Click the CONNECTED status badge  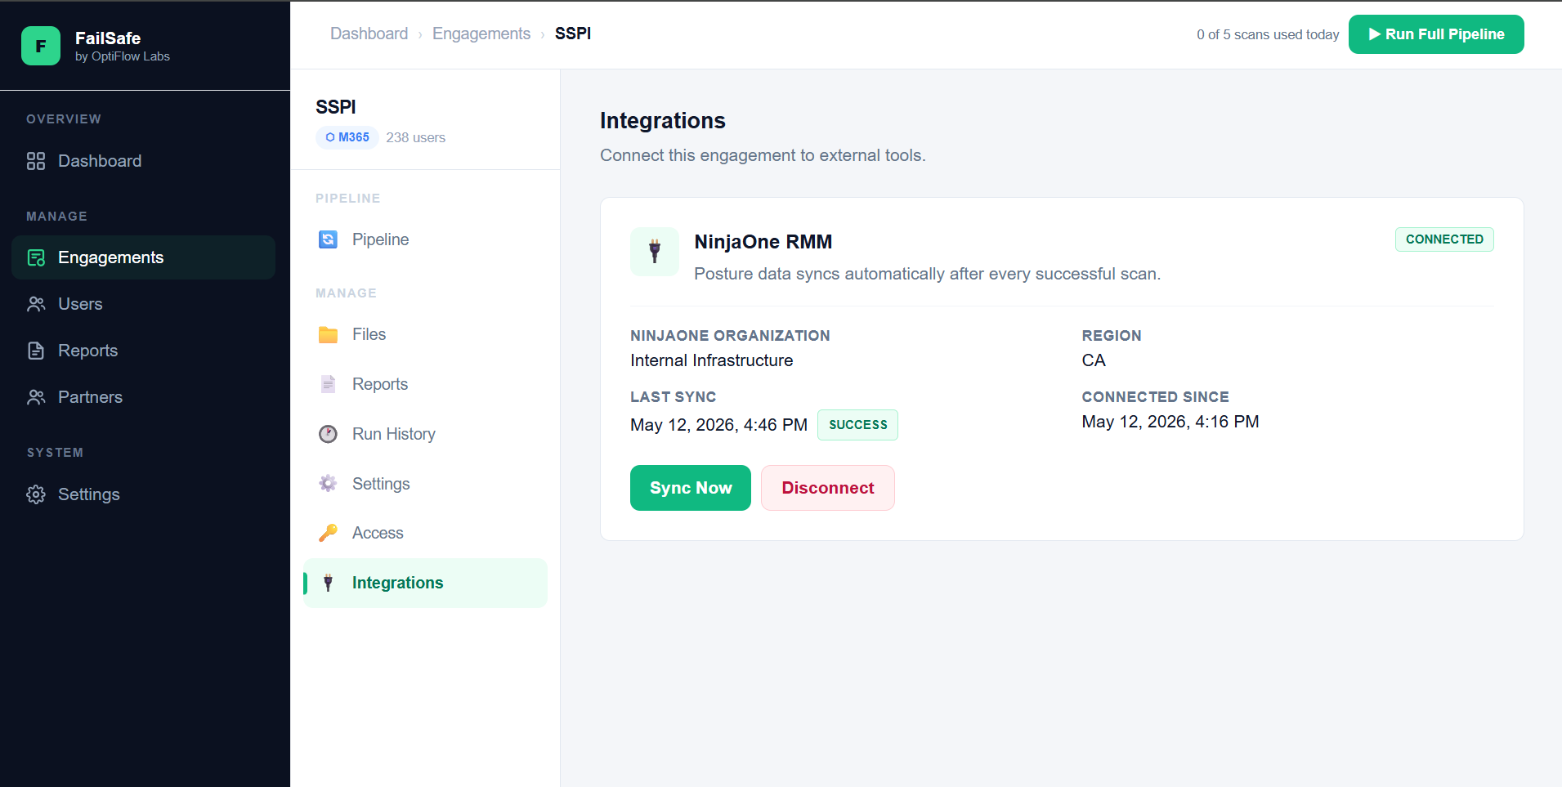click(1444, 239)
